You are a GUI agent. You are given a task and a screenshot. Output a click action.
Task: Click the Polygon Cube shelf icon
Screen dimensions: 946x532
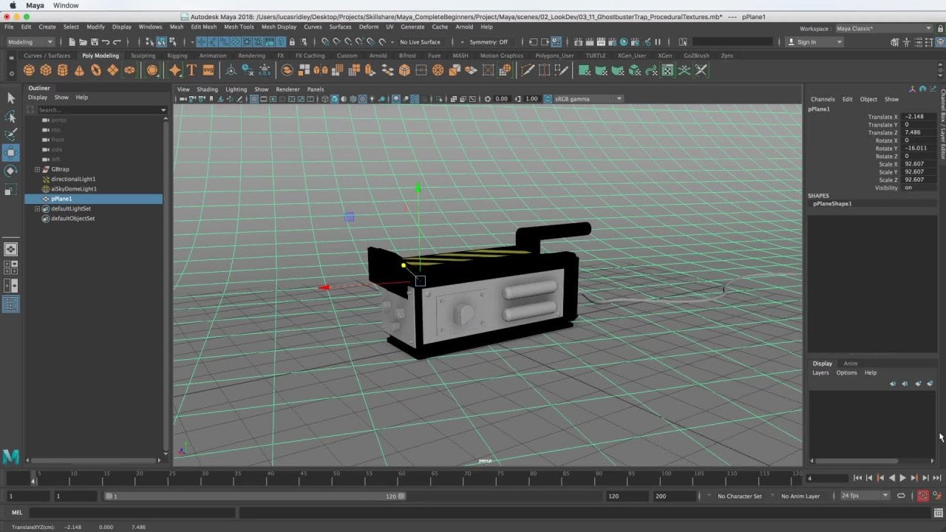coord(46,70)
